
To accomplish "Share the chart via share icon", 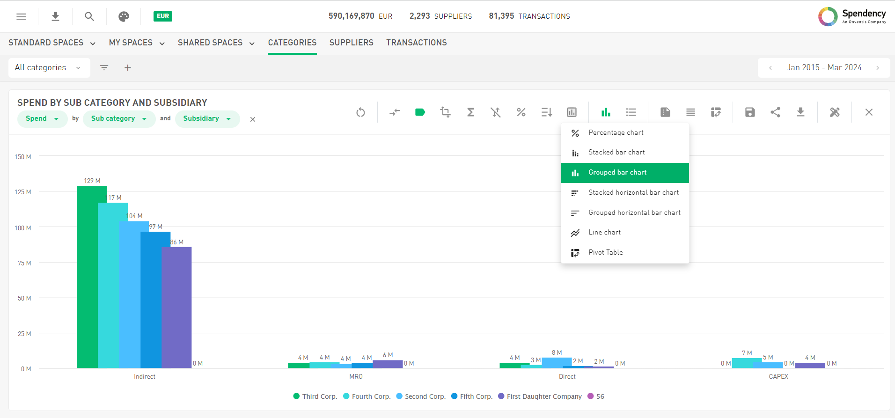I will point(775,112).
